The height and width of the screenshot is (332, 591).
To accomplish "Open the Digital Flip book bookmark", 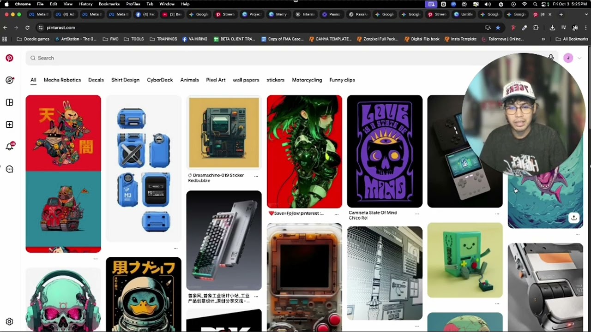I will (422, 39).
